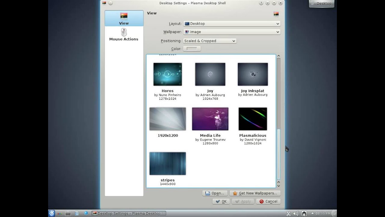Click the 'Plasmalicious' title label
Viewport: 385px width, 217px height.
pos(253,136)
